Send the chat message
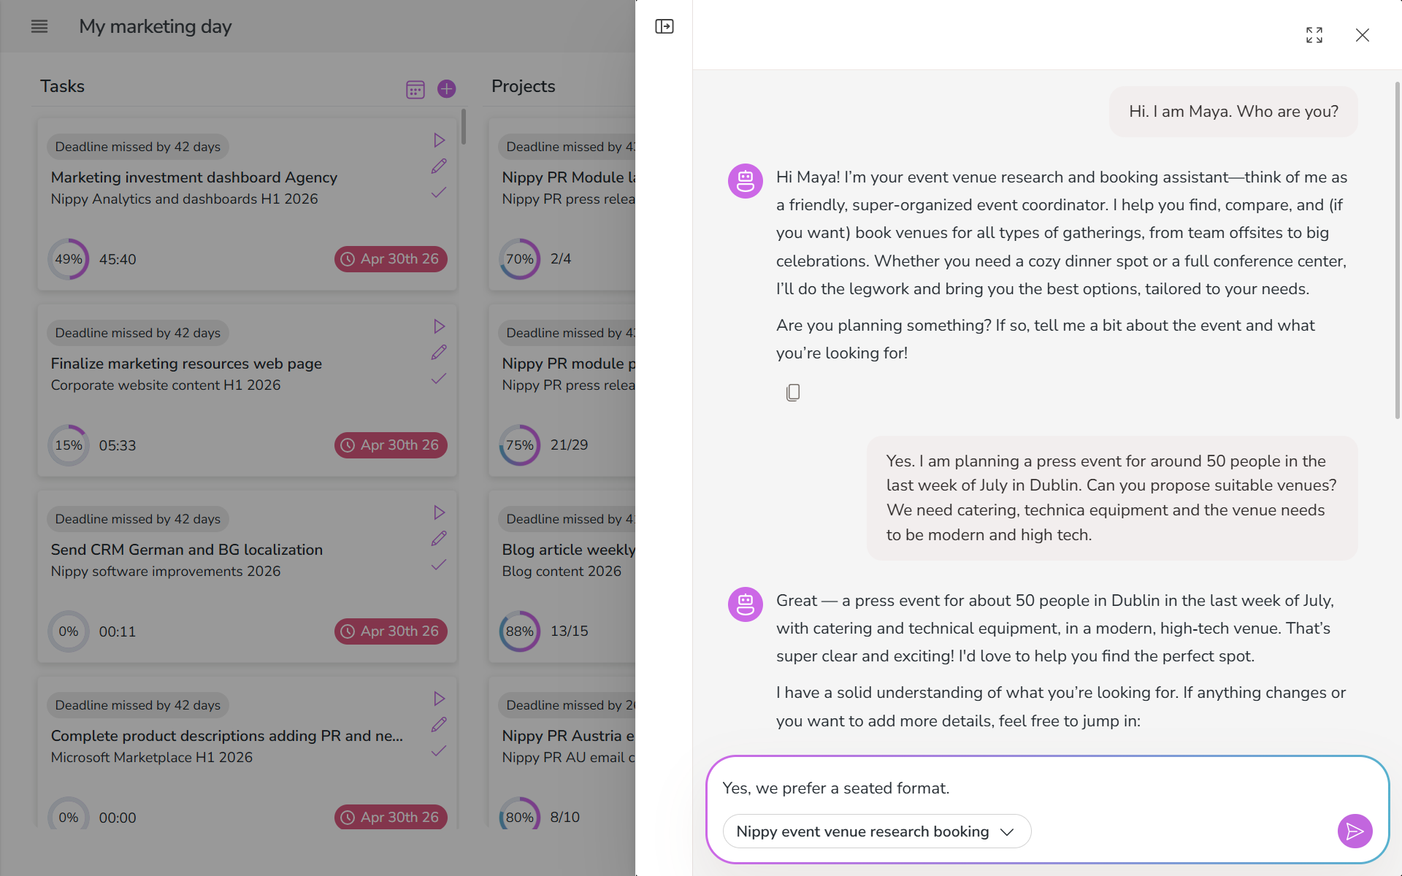The image size is (1402, 876). 1355,831
